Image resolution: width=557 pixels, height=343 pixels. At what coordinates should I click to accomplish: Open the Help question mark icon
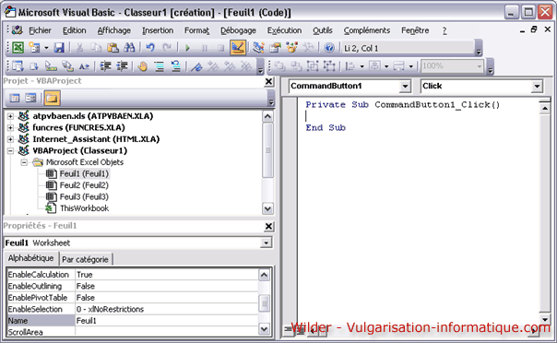[329, 48]
